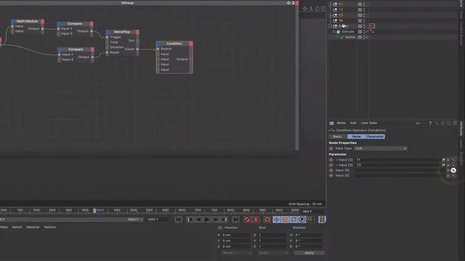This screenshot has width=465, height=261.
Task: Toggle Point Level Animation dotted icon
Action: click(310, 220)
